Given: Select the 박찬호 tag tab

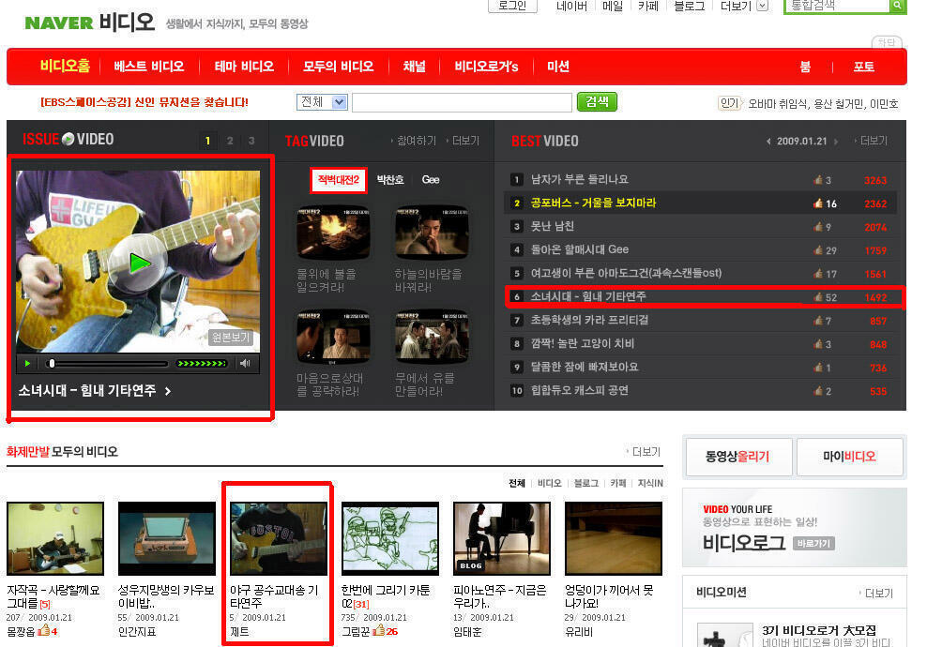Looking at the screenshot, I should [390, 180].
